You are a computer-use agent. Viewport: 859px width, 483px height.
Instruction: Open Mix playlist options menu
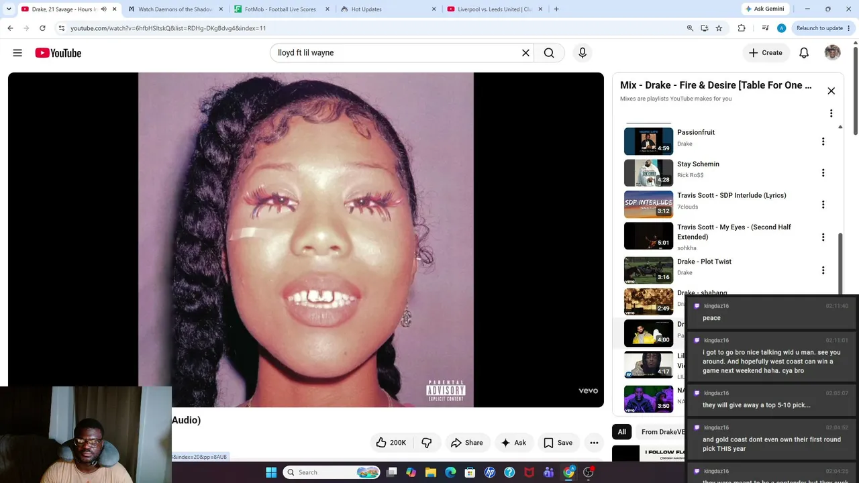[831, 113]
